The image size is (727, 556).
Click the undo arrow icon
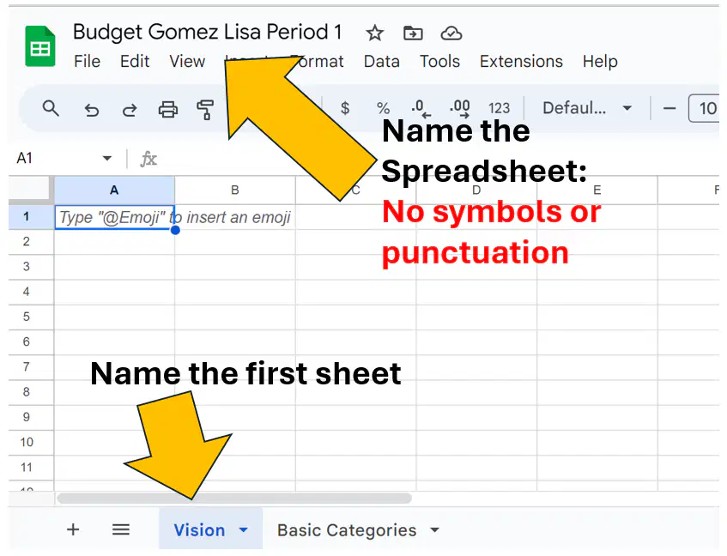click(x=91, y=110)
